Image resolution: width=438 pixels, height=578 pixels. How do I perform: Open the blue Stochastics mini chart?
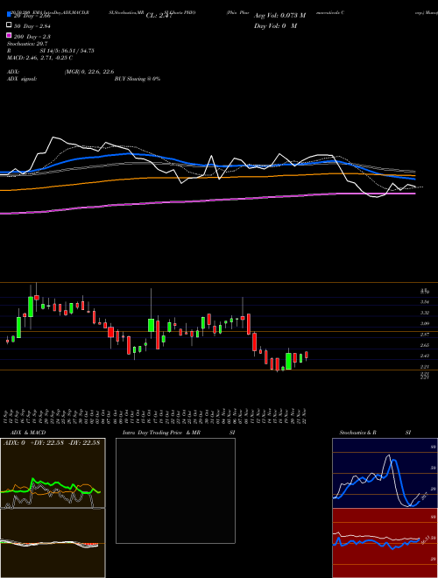click(x=385, y=473)
